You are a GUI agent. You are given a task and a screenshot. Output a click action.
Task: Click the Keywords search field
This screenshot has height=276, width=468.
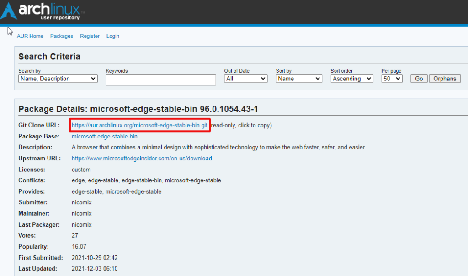point(161,80)
